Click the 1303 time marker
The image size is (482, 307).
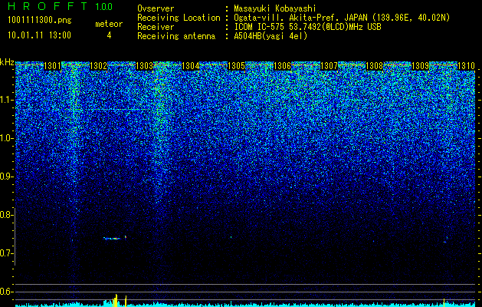click(x=145, y=66)
